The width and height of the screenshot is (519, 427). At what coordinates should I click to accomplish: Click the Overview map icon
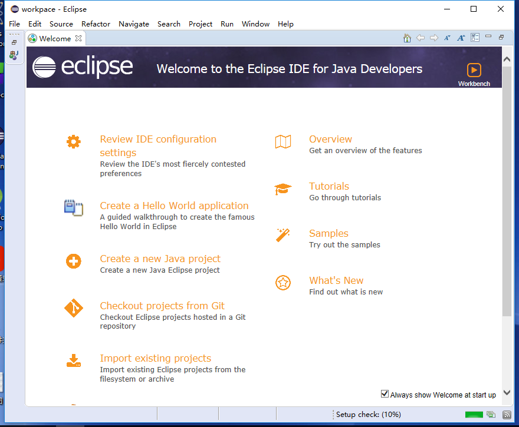point(283,142)
